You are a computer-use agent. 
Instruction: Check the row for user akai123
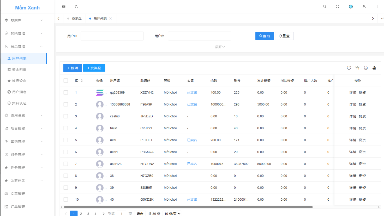click(66, 164)
